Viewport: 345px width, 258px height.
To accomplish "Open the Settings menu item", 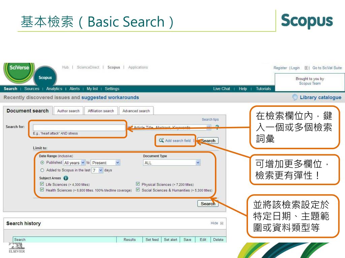I will tap(112, 89).
